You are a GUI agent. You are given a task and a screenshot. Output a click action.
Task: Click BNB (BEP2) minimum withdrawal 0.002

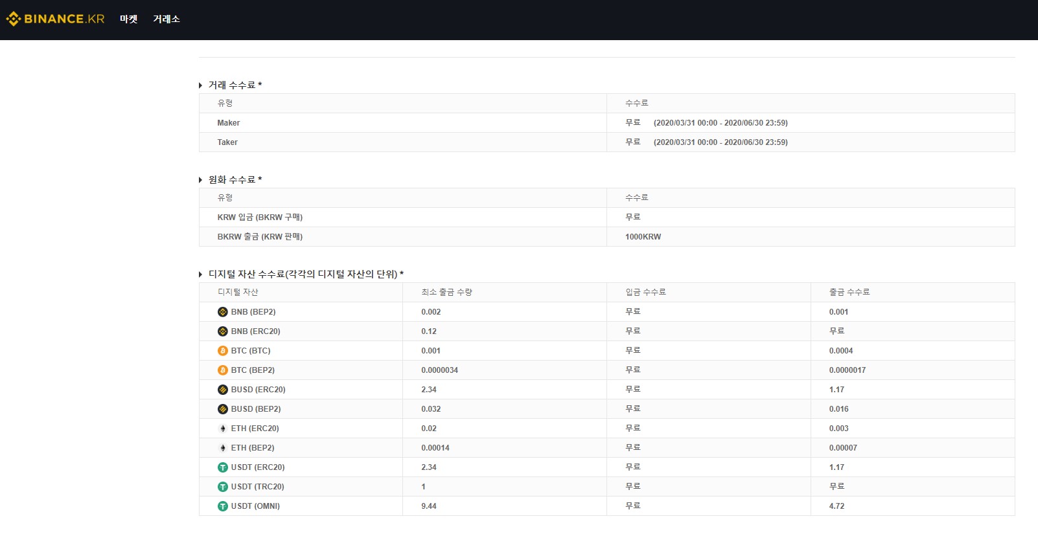431,312
